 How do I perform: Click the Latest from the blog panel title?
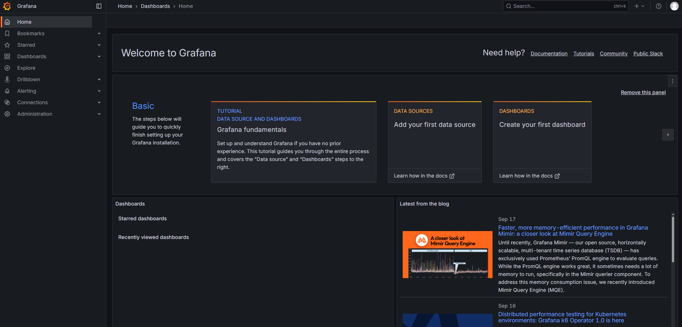pyautogui.click(x=424, y=204)
